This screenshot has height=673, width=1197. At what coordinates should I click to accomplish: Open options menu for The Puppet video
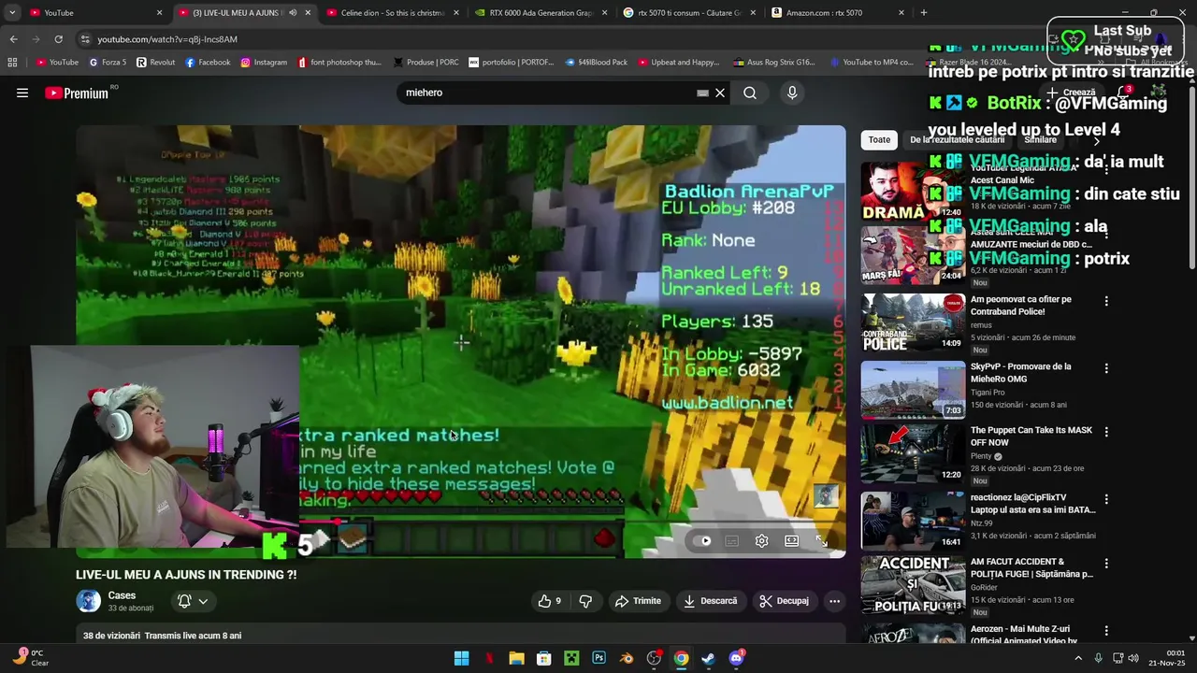tap(1106, 432)
